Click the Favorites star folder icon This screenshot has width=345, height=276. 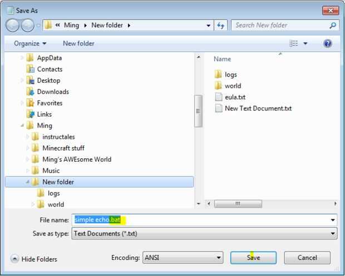(30, 103)
